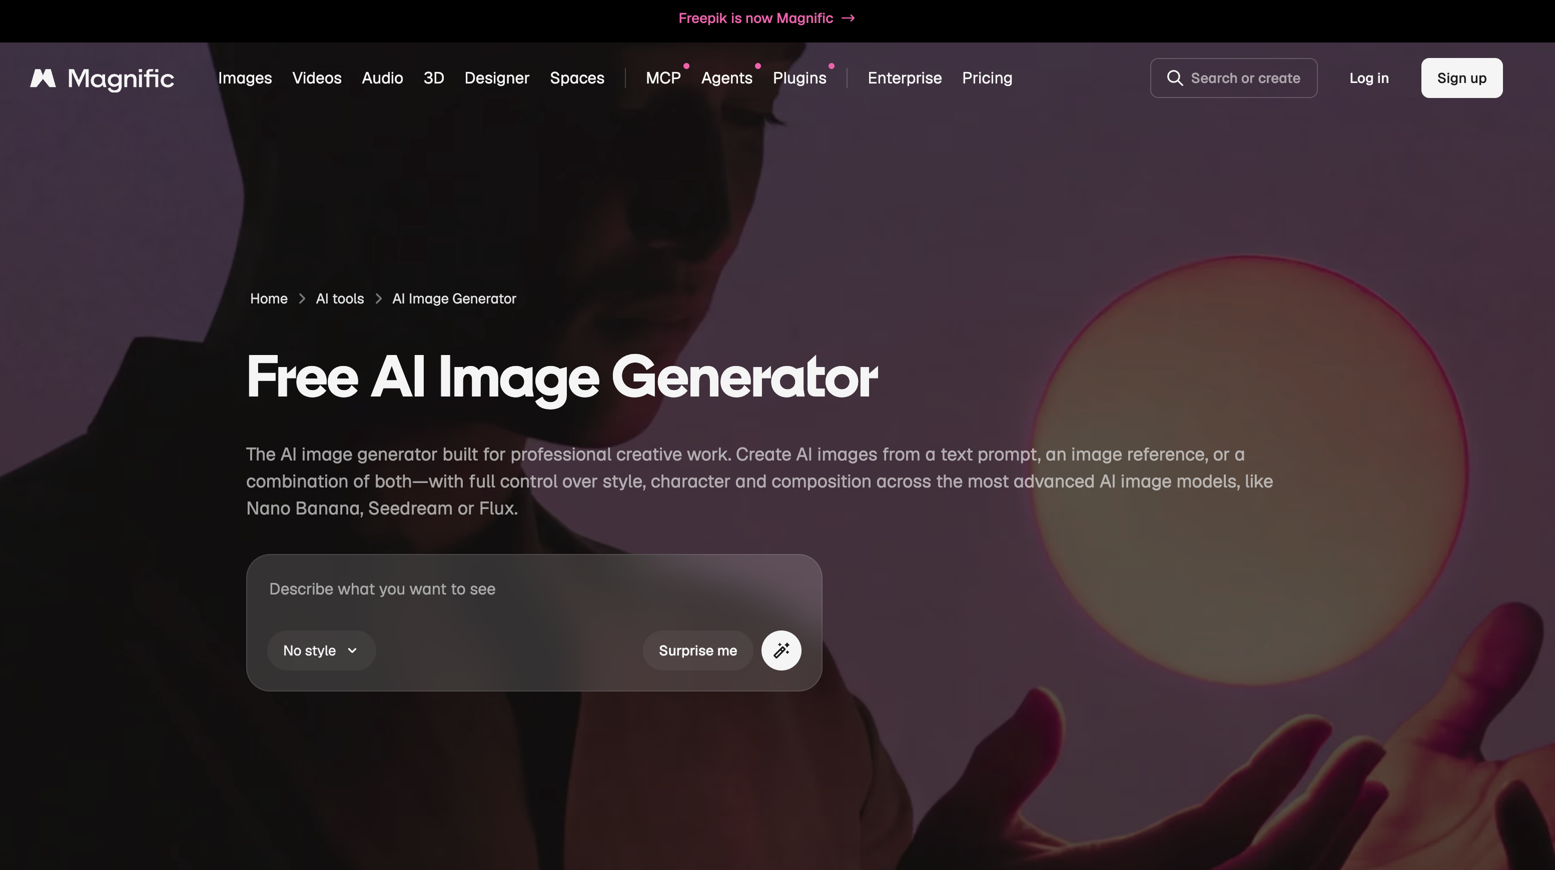The height and width of the screenshot is (870, 1555).
Task: Click the Surprise me button
Action: tap(698, 650)
